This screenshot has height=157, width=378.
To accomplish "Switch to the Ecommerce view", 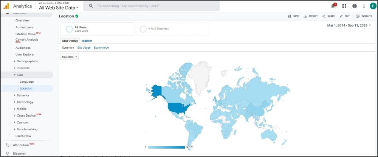I will pyautogui.click(x=101, y=48).
